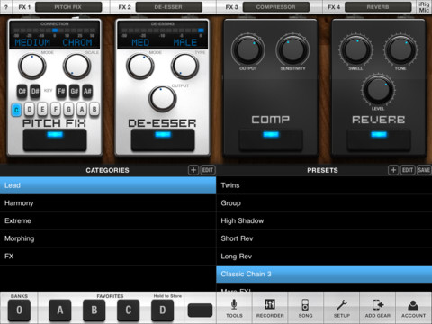Click Pitch Fix Scale knob
This screenshot has height=324, width=432.
tap(77, 67)
